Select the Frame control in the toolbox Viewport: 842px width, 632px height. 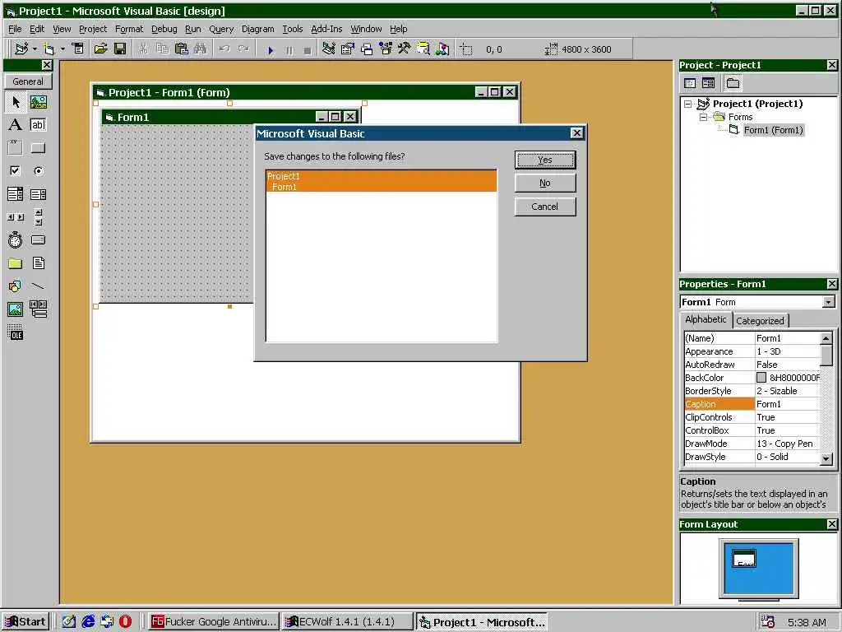tap(15, 147)
